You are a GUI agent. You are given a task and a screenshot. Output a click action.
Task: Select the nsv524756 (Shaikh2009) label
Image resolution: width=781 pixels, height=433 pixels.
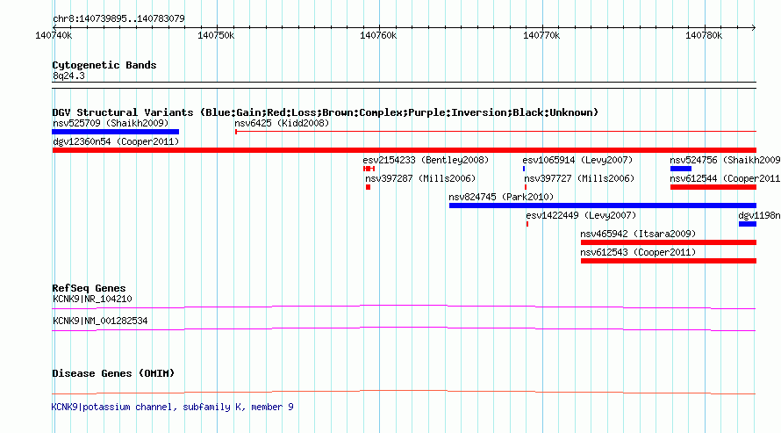tap(725, 160)
